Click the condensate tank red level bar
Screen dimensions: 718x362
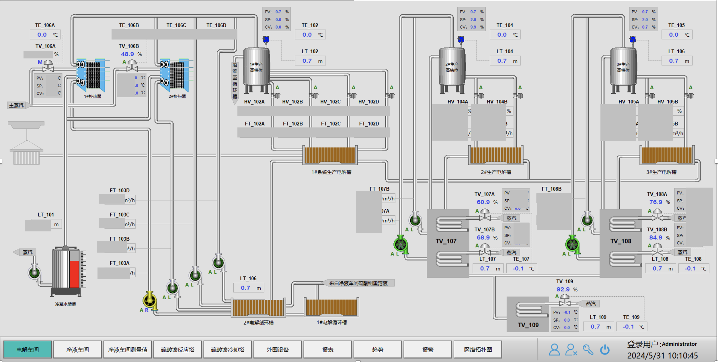click(74, 274)
